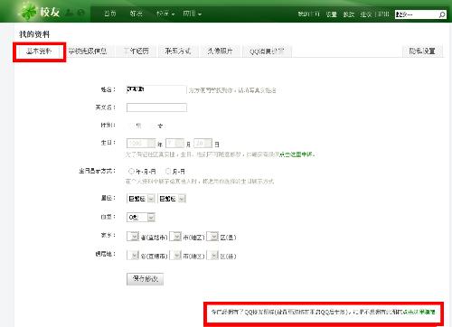Switch to the 联系方式 tab
Image resolution: width=452 pixels, height=327 pixels.
[x=178, y=51]
